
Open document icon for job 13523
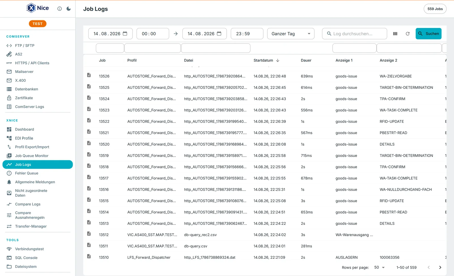(89, 109)
